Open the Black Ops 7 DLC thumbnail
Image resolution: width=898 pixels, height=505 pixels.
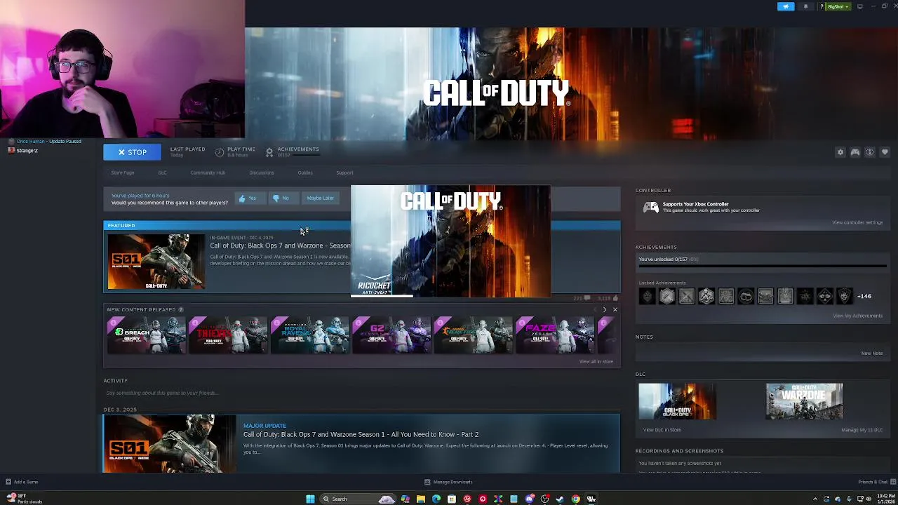(x=677, y=401)
